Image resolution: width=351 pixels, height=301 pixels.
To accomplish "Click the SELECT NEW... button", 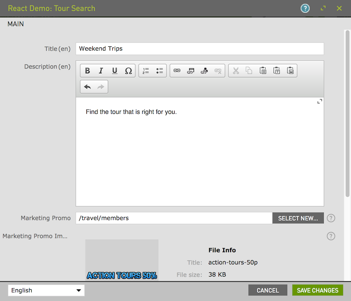I will pos(298,218).
